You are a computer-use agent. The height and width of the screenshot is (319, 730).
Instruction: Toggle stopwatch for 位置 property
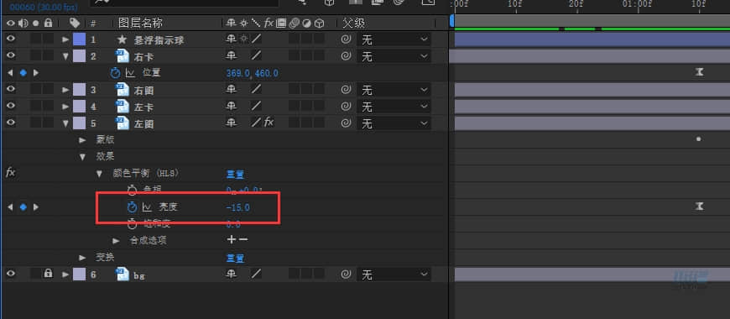tap(115, 73)
